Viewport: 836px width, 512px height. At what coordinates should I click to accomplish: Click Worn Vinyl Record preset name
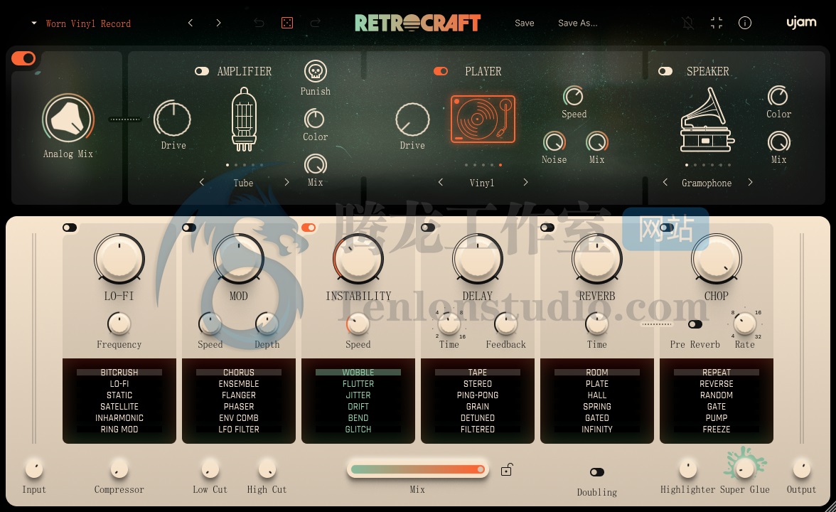(88, 23)
